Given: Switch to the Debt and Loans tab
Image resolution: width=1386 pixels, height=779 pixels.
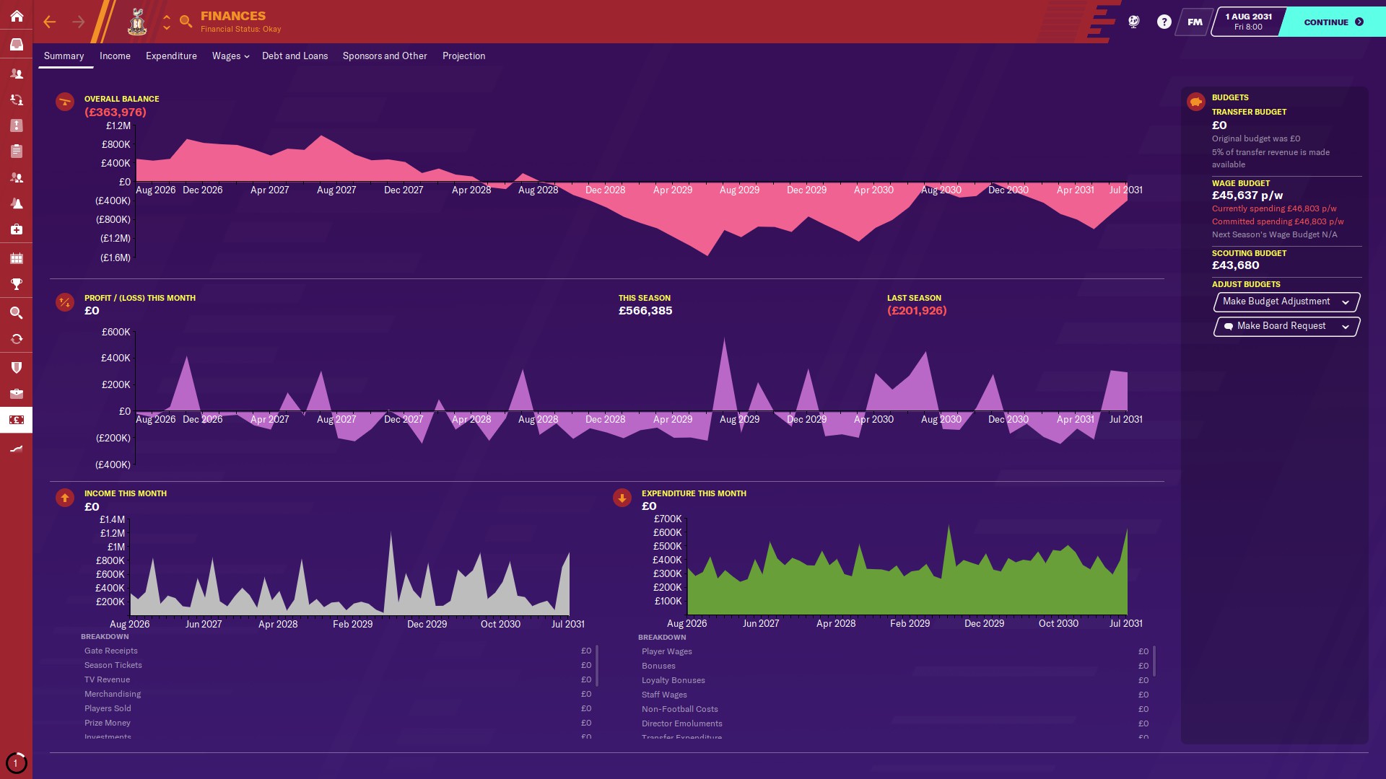Looking at the screenshot, I should pos(295,56).
